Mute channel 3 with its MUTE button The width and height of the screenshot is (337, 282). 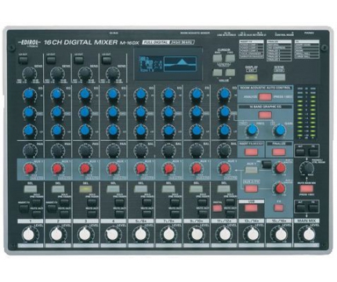[92, 214]
